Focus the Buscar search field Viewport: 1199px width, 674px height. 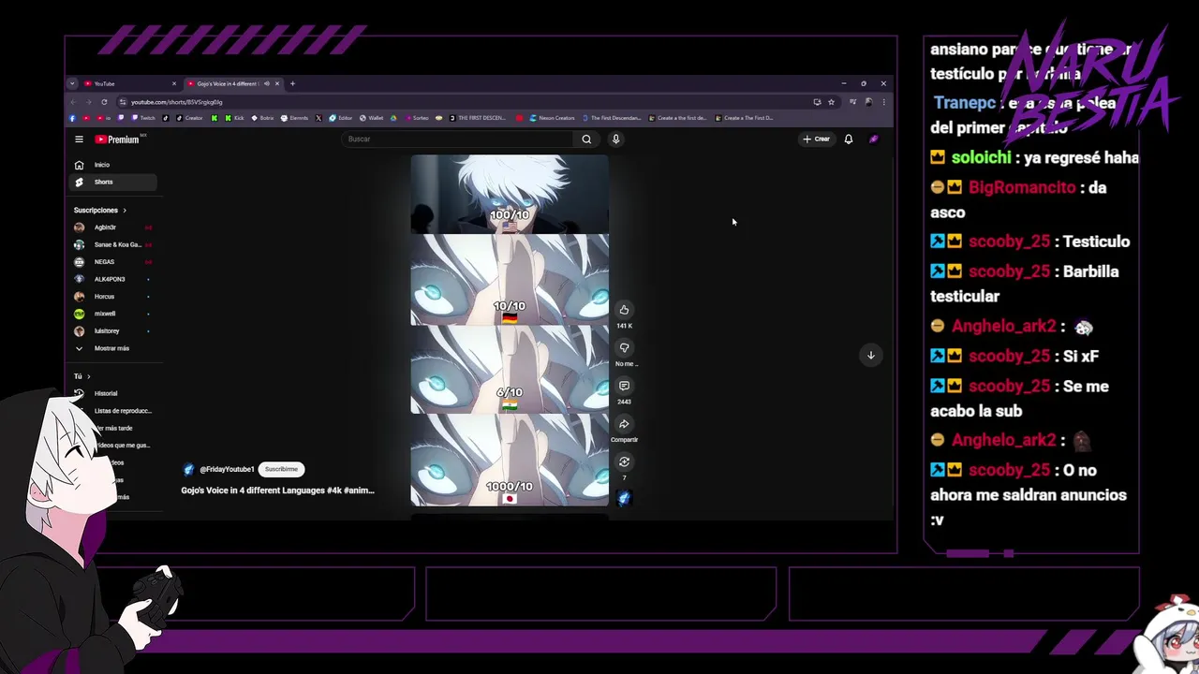click(459, 139)
